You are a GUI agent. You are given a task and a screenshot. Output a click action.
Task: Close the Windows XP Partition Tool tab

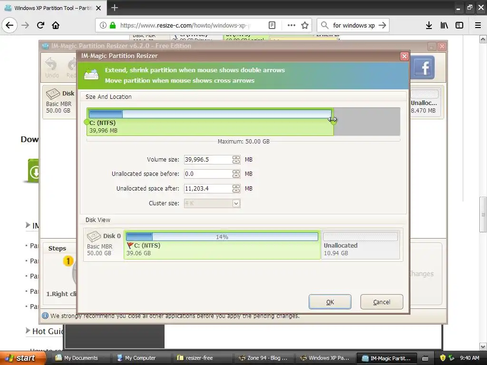coord(98,8)
